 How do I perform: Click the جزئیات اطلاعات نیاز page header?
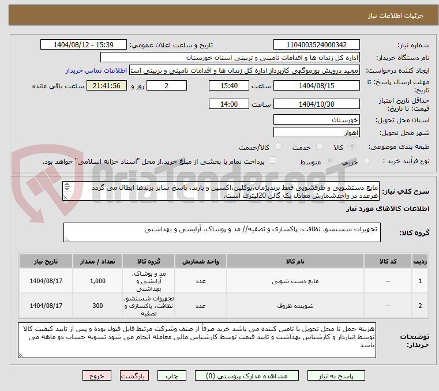[x=396, y=16]
